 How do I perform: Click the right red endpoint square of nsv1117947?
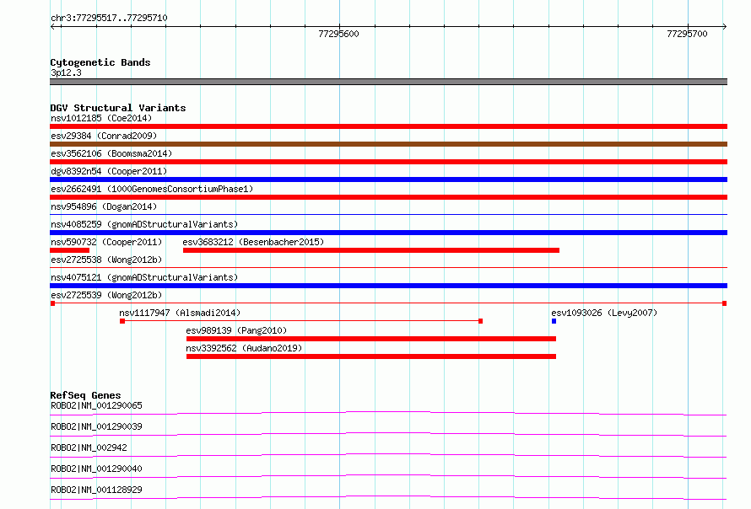pos(480,321)
